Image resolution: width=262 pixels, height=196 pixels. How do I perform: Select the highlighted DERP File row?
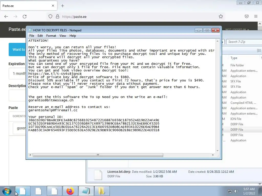pos(242,129)
